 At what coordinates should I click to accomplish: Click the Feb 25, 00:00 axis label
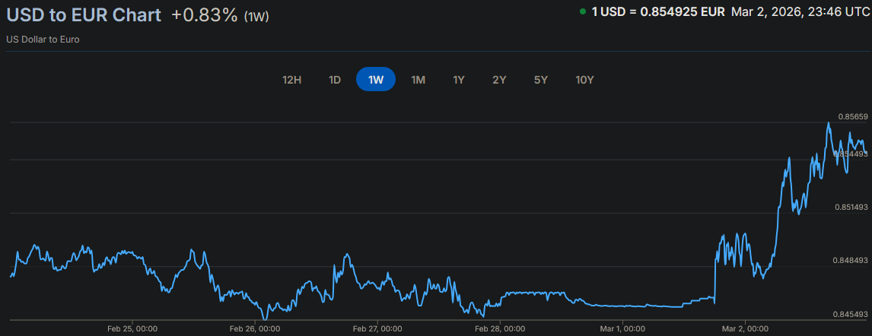[x=132, y=329]
